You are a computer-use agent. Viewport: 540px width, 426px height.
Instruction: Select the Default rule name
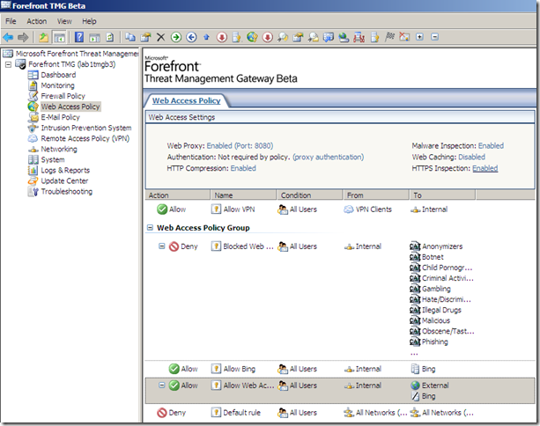(241, 413)
